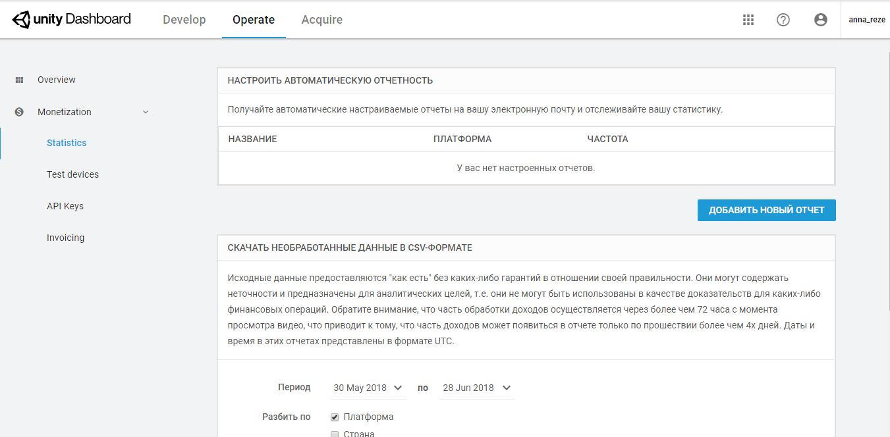Viewport: 890px width, 437px height.
Task: Select the Statistics sidebar link
Action: click(x=67, y=142)
